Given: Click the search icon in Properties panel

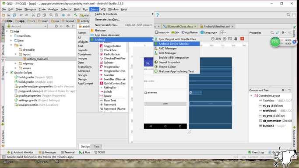Looking at the screenshot, I should coord(272,32).
